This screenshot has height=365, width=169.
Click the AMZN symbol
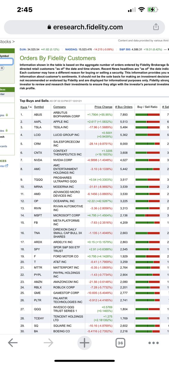38,282
